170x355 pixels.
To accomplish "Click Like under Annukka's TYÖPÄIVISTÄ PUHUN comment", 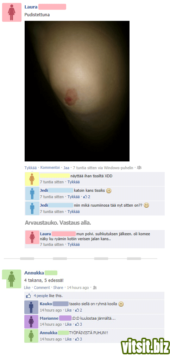I will 68,339.
